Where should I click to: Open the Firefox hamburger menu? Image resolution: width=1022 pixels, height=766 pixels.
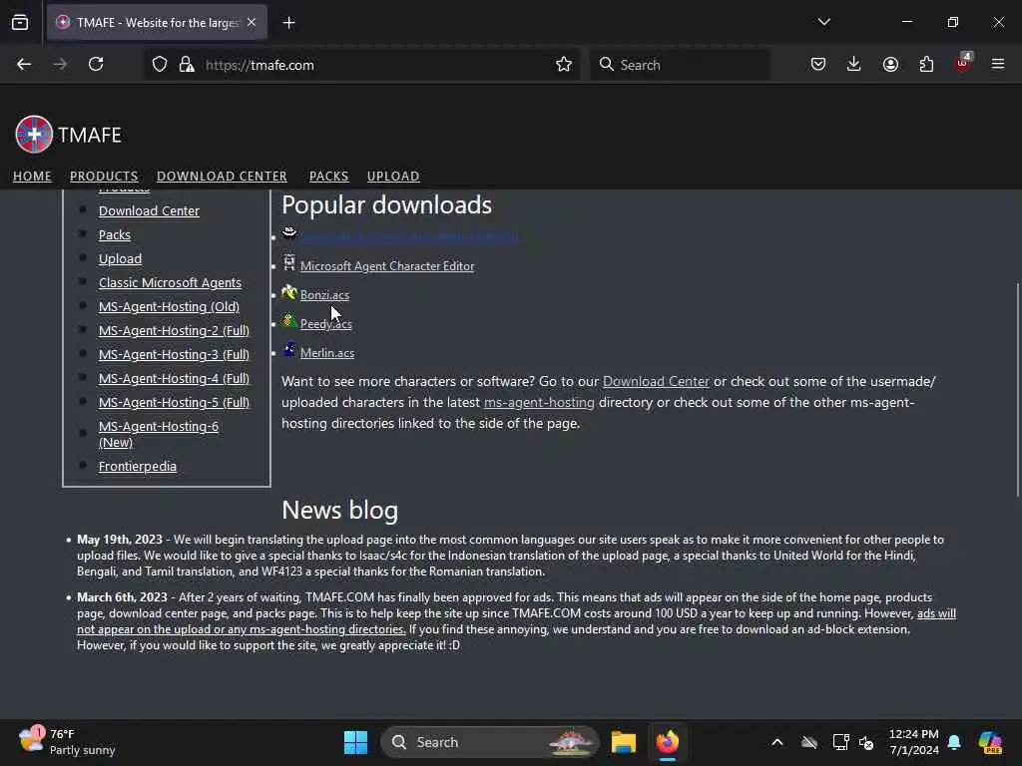tap(998, 65)
